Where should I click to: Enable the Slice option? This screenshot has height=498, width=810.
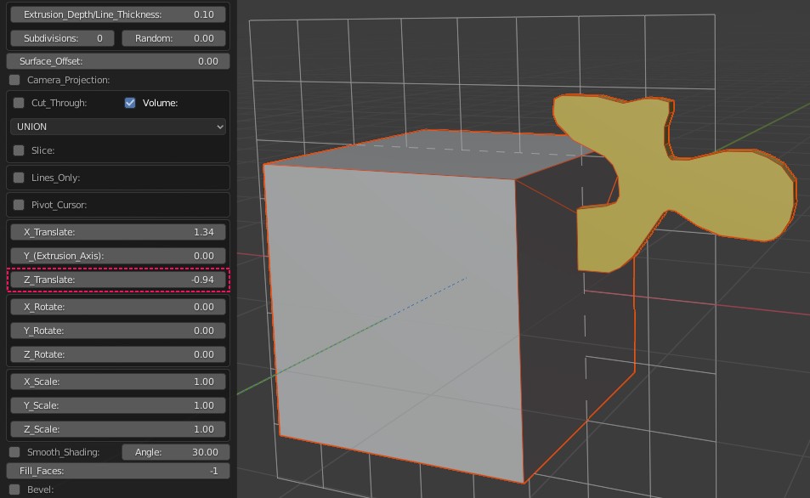19,150
